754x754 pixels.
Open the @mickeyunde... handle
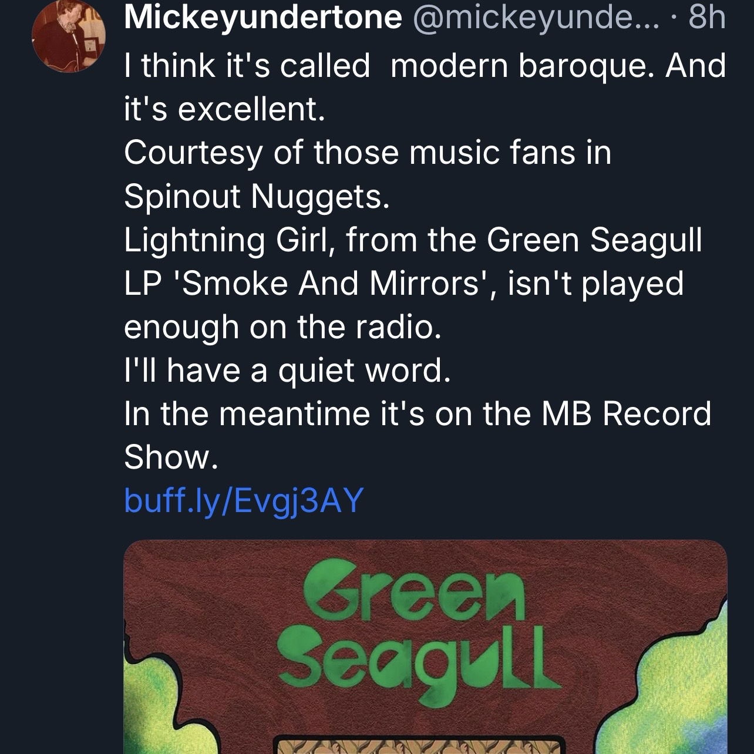[537, 18]
